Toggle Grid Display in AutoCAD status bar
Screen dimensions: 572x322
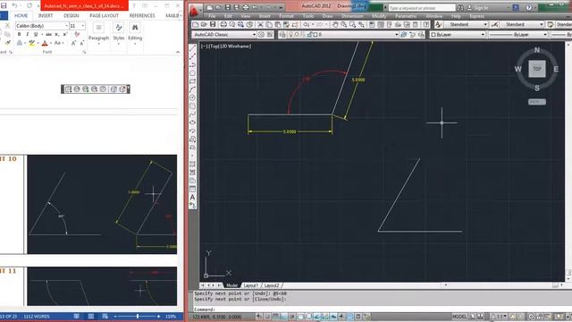pyautogui.click(x=276, y=317)
